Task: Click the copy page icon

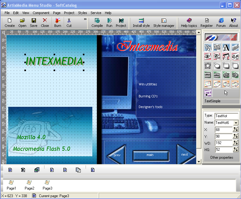Action: [78, 170]
